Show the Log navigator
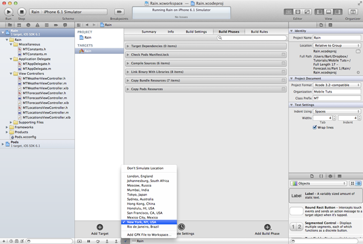 tap(65, 25)
